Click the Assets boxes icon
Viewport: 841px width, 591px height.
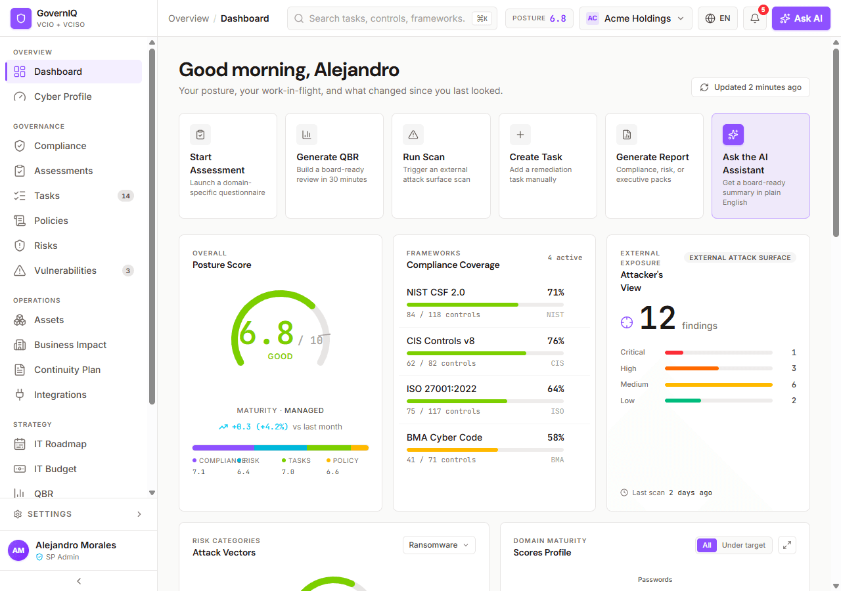click(20, 320)
